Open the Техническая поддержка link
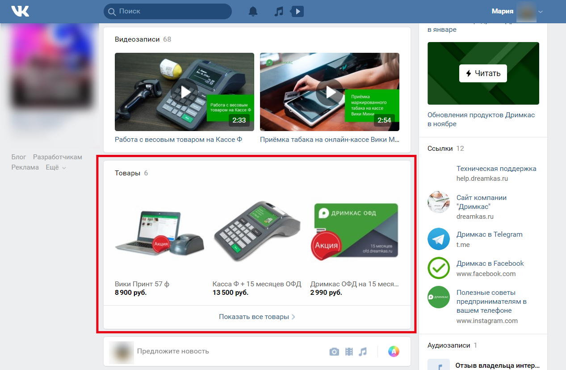566x370 pixels. coord(496,169)
